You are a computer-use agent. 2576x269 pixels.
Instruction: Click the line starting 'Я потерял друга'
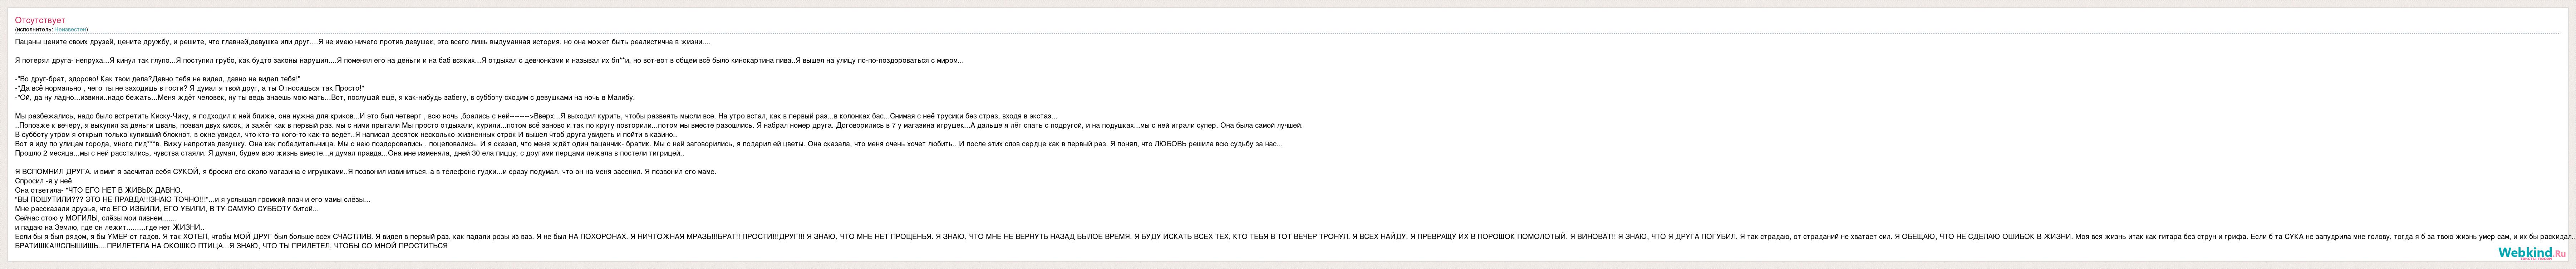[489, 61]
